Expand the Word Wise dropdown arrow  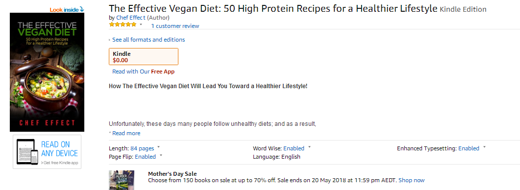309,146
